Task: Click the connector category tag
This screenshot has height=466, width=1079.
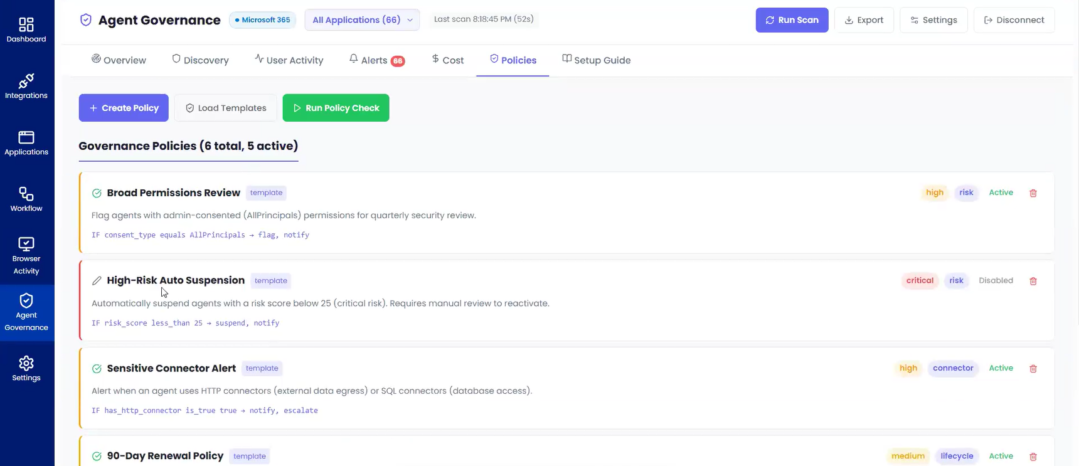Action: pos(953,368)
